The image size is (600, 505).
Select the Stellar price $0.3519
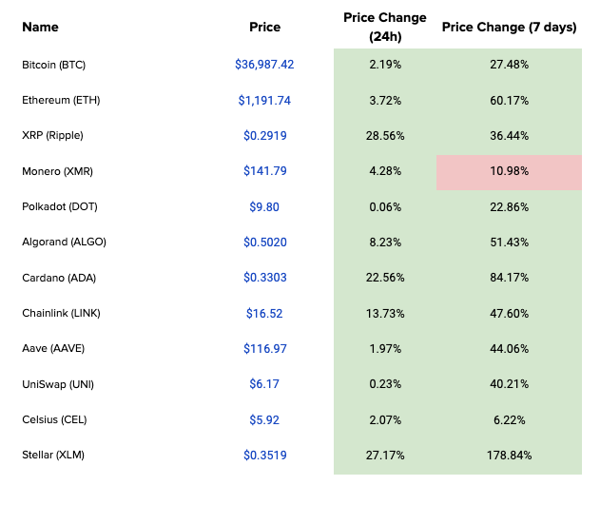[x=264, y=455]
